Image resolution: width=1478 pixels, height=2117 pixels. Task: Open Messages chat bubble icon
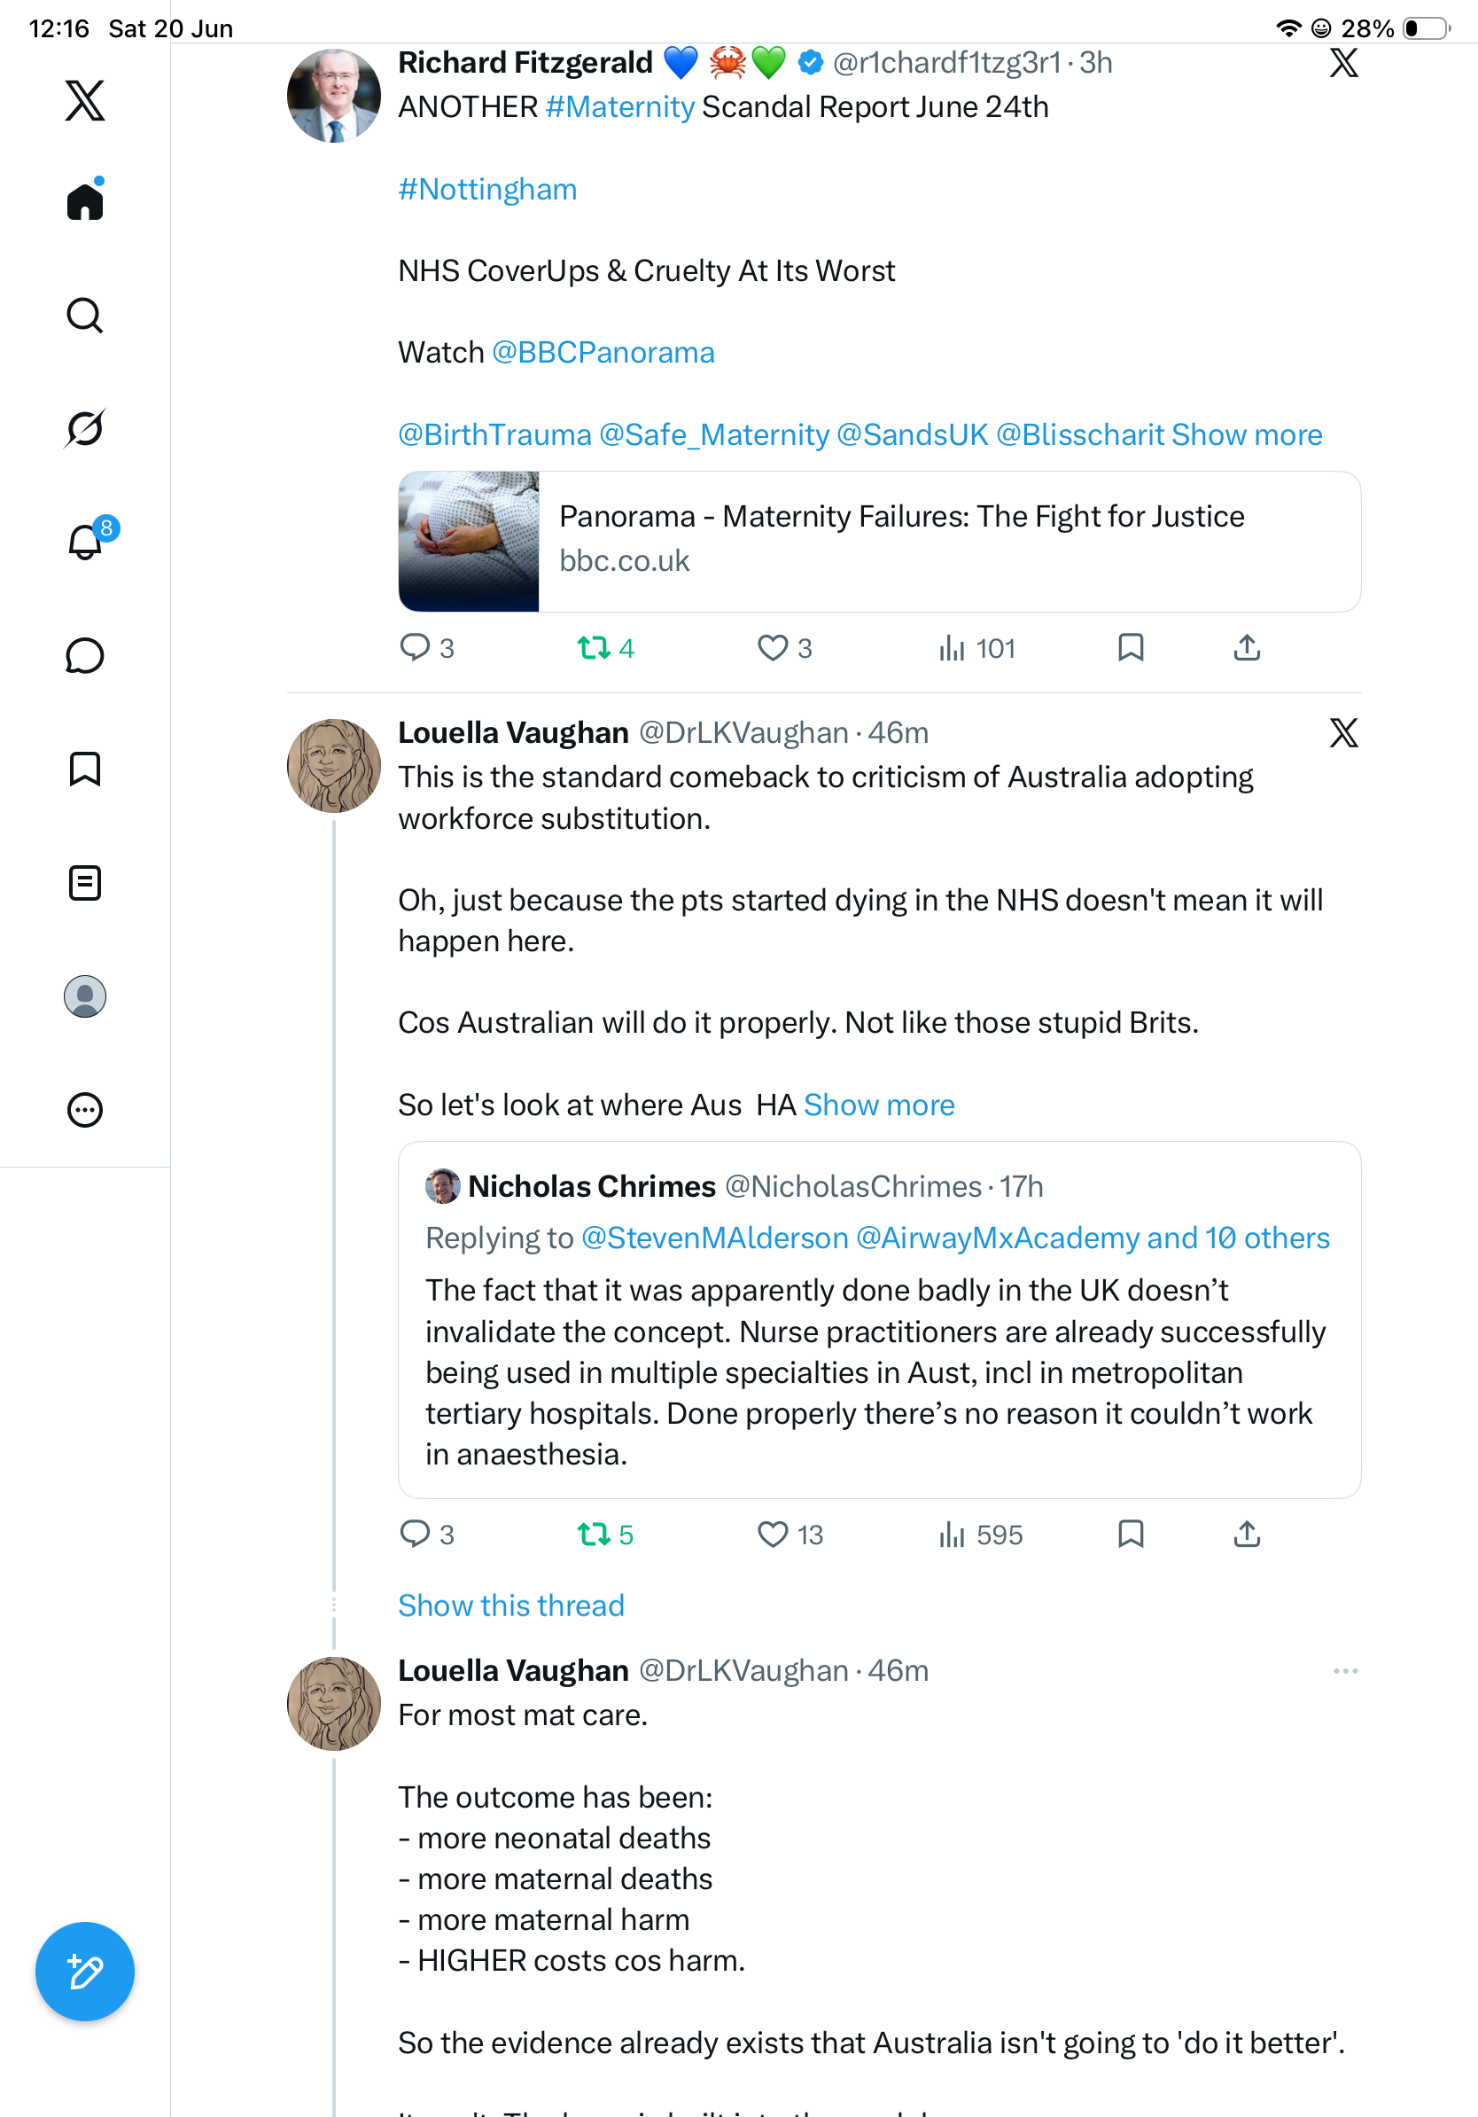pos(85,655)
